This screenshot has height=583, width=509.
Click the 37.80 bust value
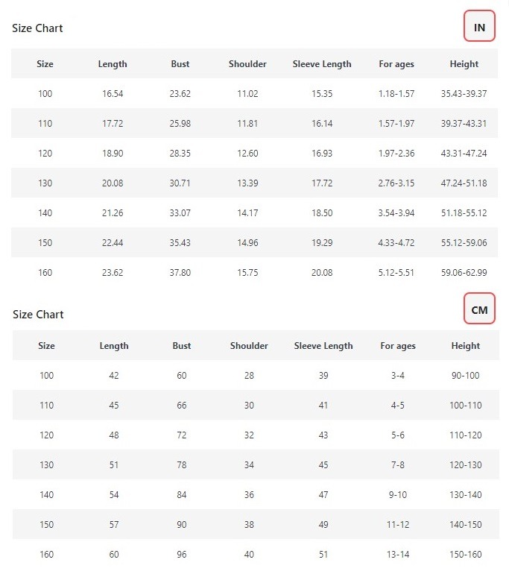180,273
